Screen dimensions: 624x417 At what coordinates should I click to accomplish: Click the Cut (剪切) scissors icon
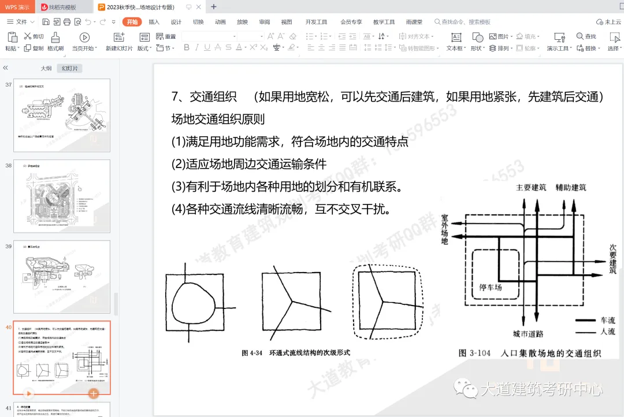(x=28, y=36)
